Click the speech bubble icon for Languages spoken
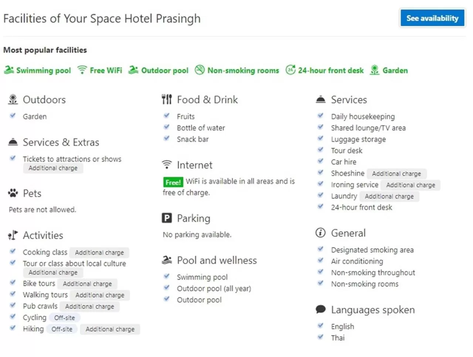The image size is (473, 357). [x=320, y=309]
